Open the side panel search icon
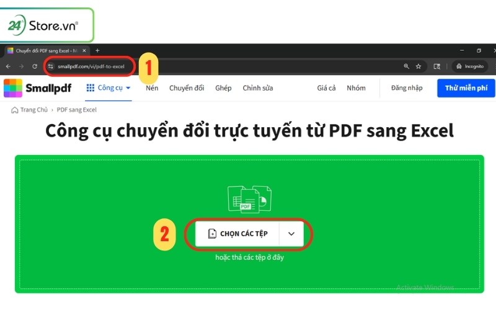Viewport: 496px width, 310px height. click(x=437, y=66)
